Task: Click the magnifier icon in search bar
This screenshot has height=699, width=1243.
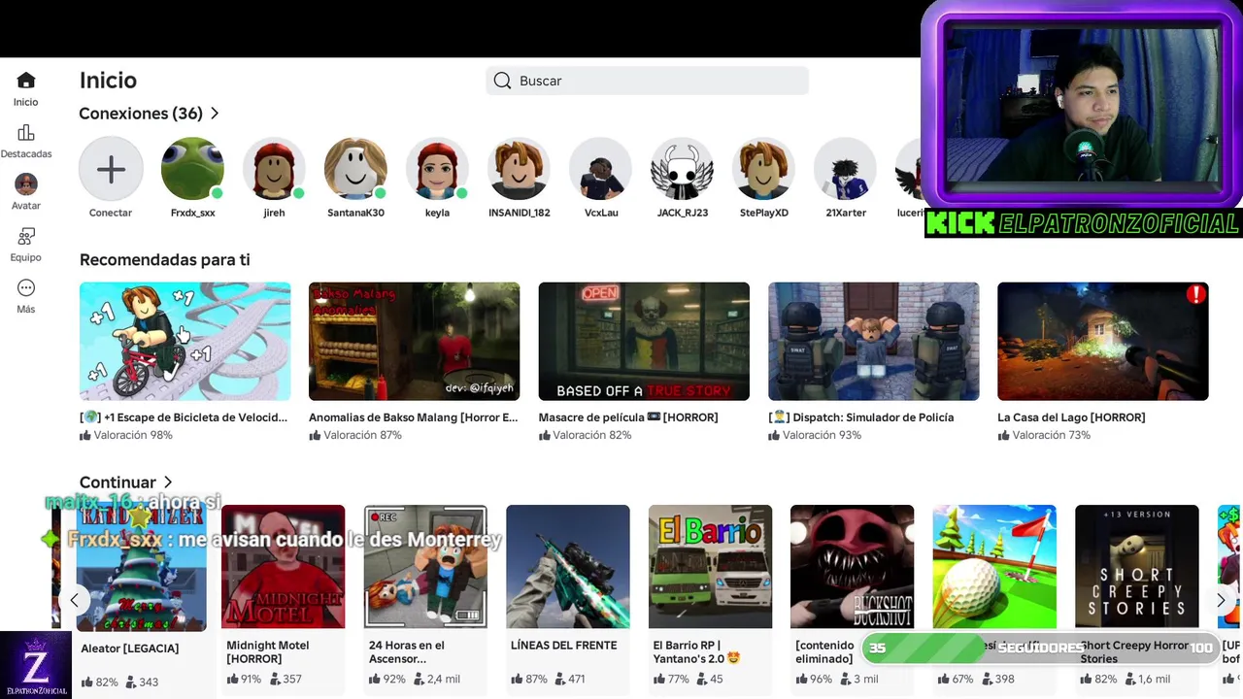Action: tap(502, 81)
